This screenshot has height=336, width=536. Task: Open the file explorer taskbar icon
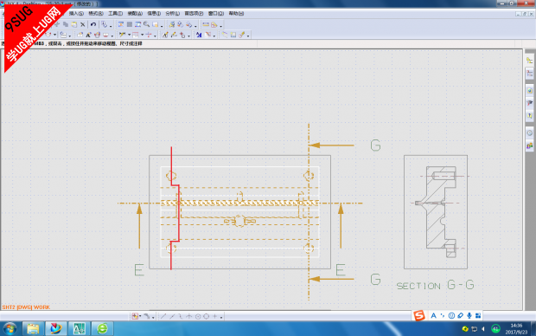33,329
